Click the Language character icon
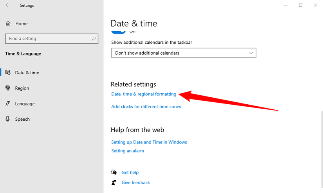323x193 pixels. coord(8,104)
